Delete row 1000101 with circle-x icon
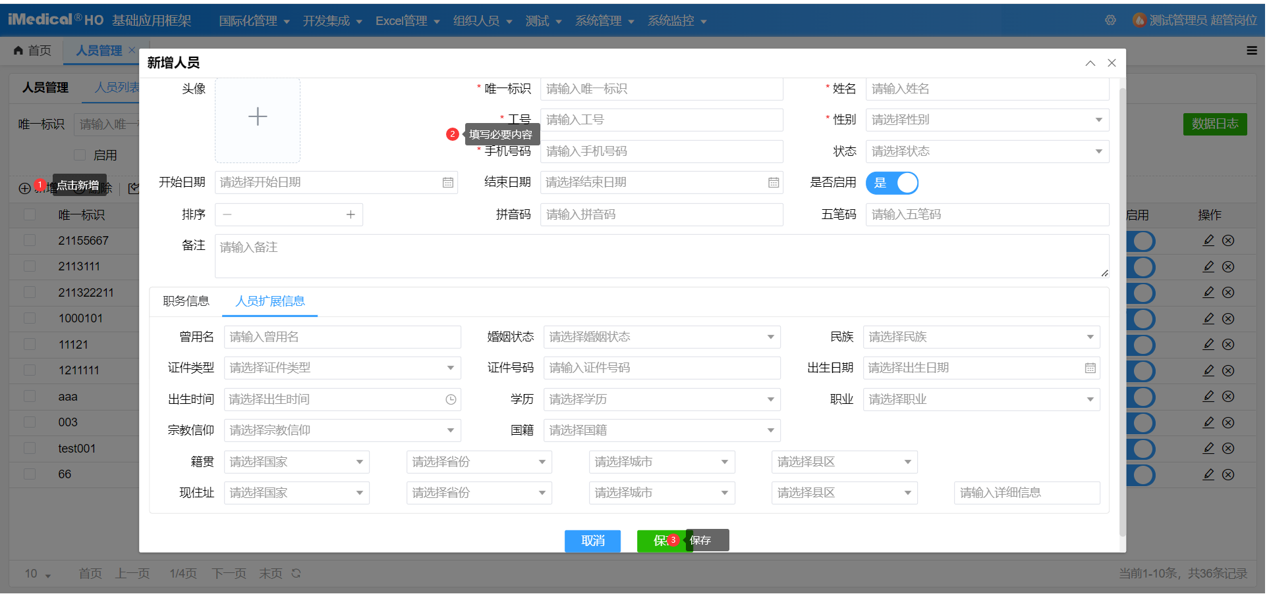The image size is (1269, 596). pos(1228,319)
